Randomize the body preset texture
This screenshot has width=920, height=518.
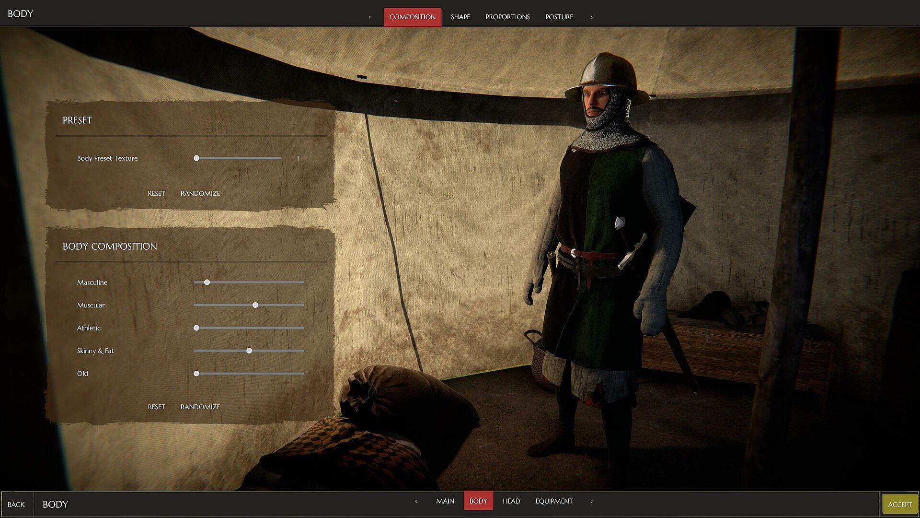pos(200,193)
